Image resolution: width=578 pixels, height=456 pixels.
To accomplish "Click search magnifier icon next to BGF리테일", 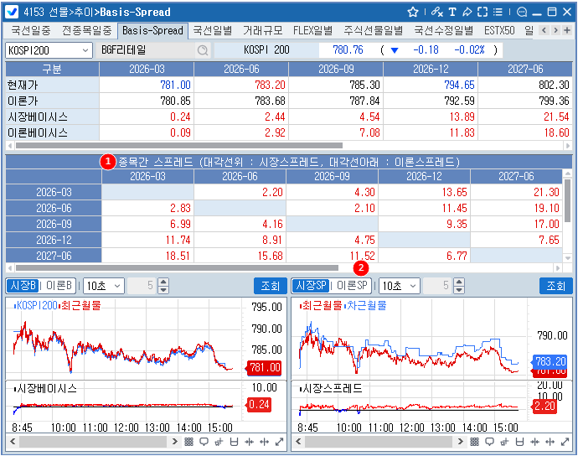I will pos(202,50).
